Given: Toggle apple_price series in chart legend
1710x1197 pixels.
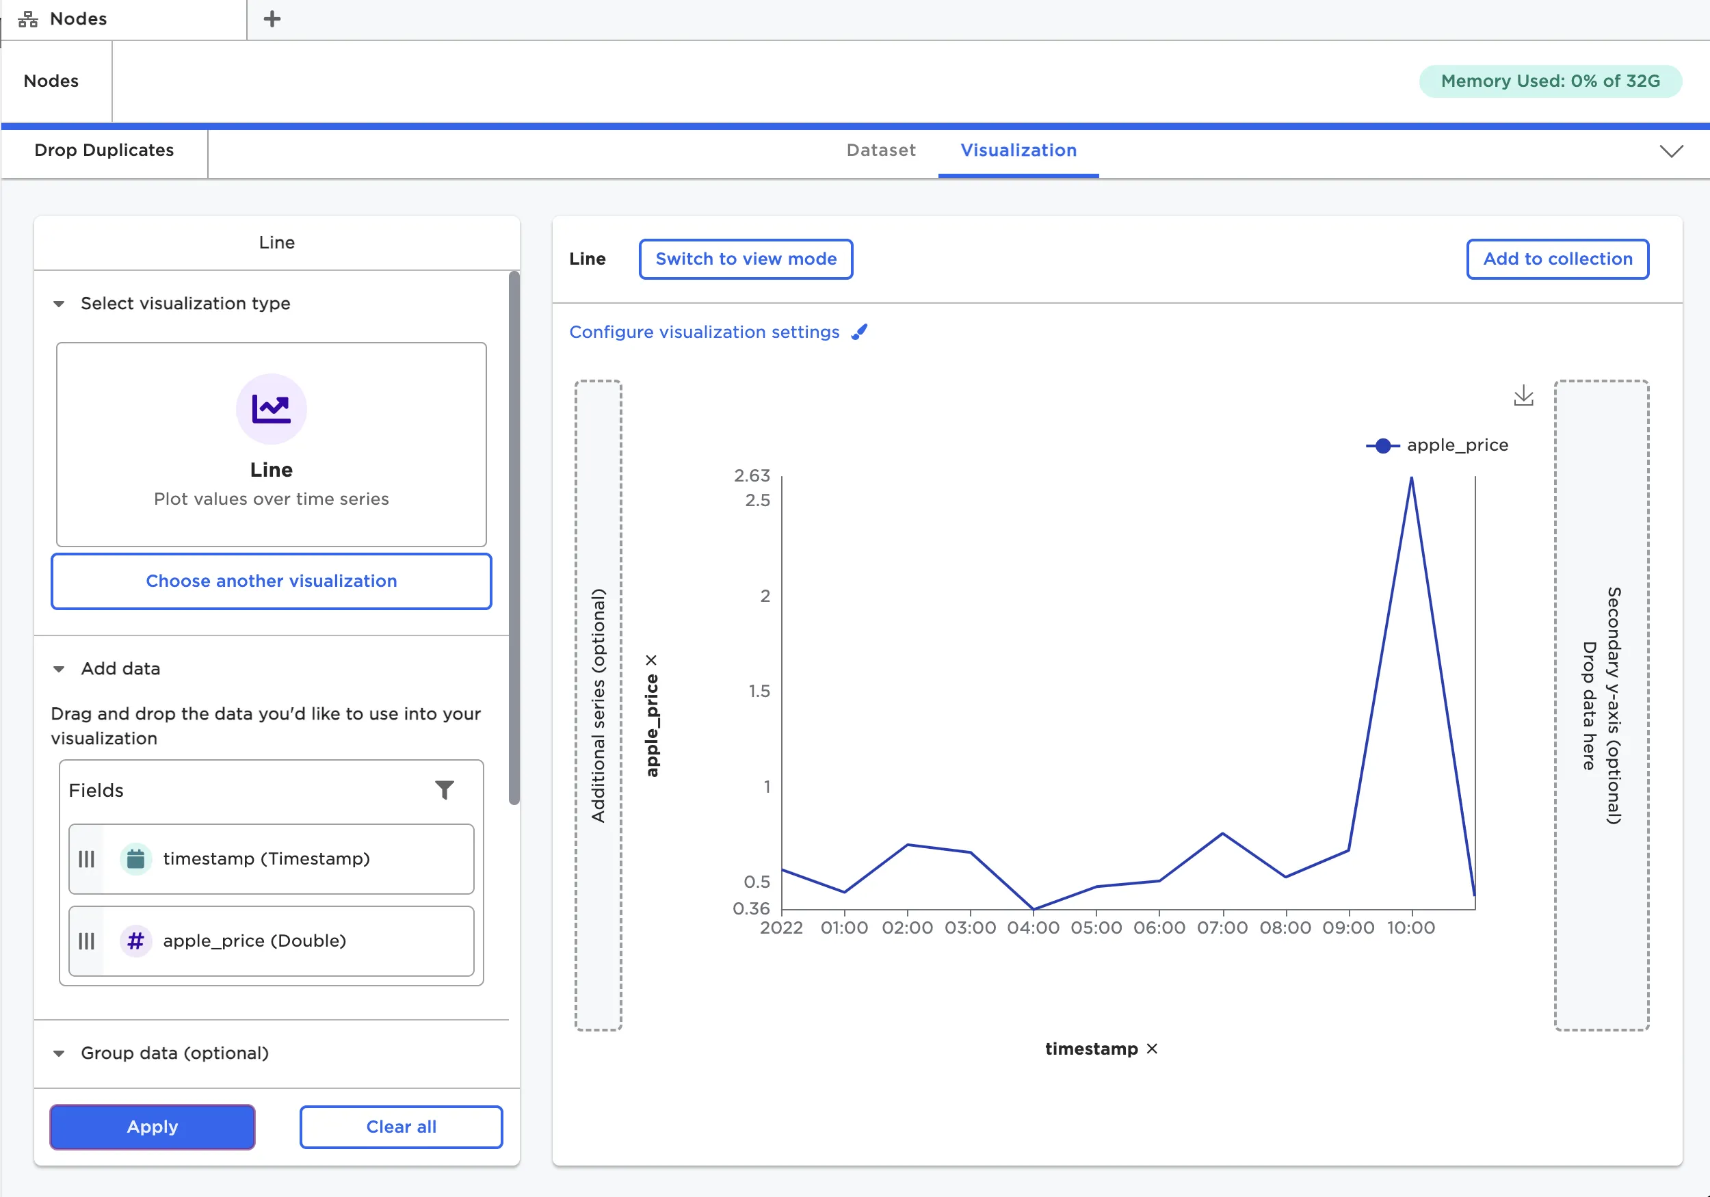Looking at the screenshot, I should (1436, 445).
